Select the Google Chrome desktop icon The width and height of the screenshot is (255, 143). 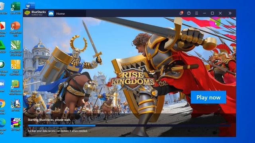pyautogui.click(x=2, y=107)
